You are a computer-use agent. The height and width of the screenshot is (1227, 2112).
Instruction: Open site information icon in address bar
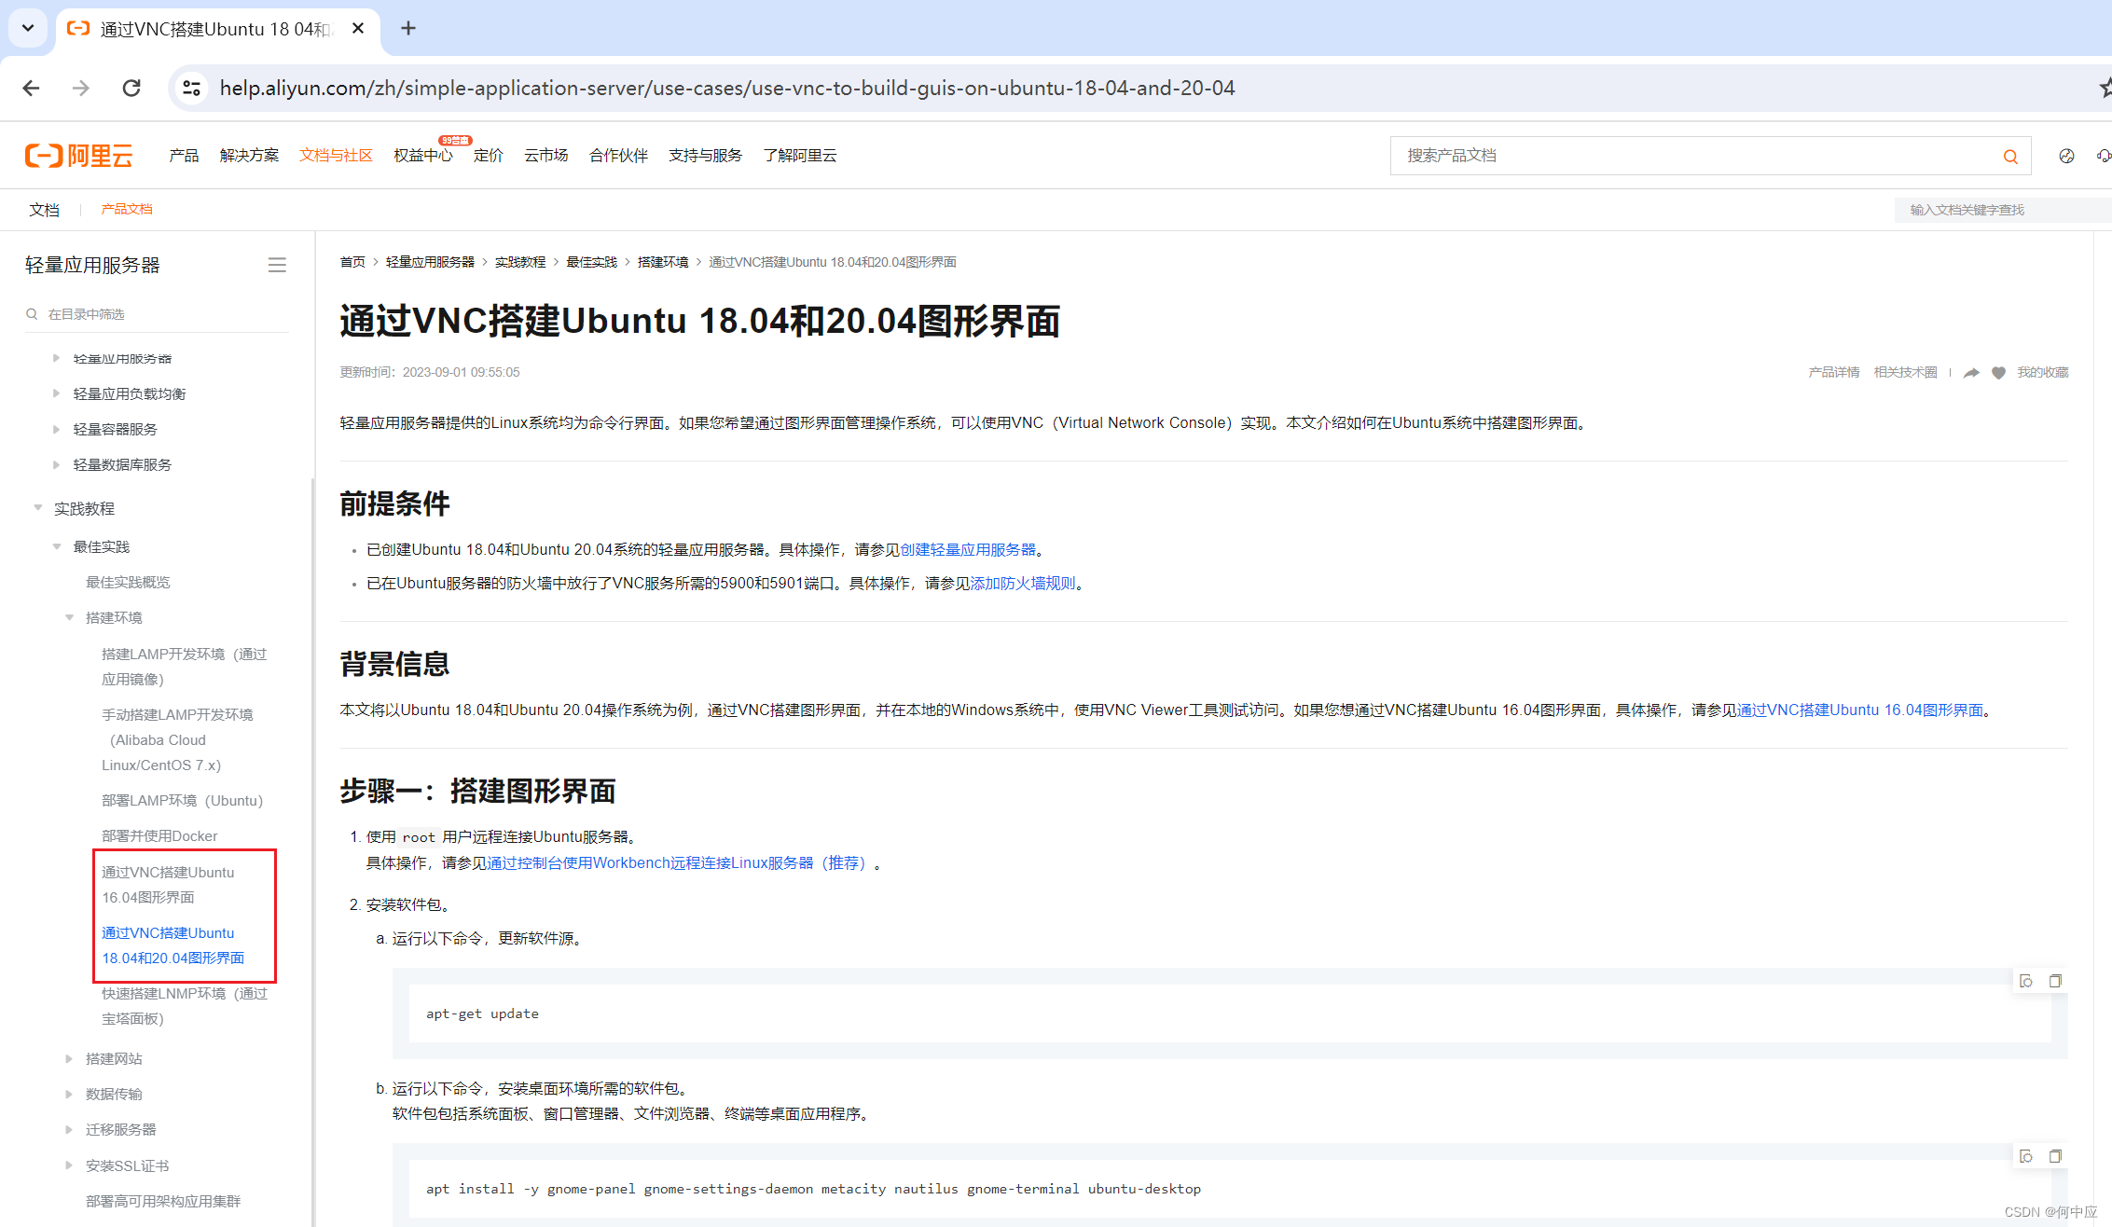coord(191,88)
